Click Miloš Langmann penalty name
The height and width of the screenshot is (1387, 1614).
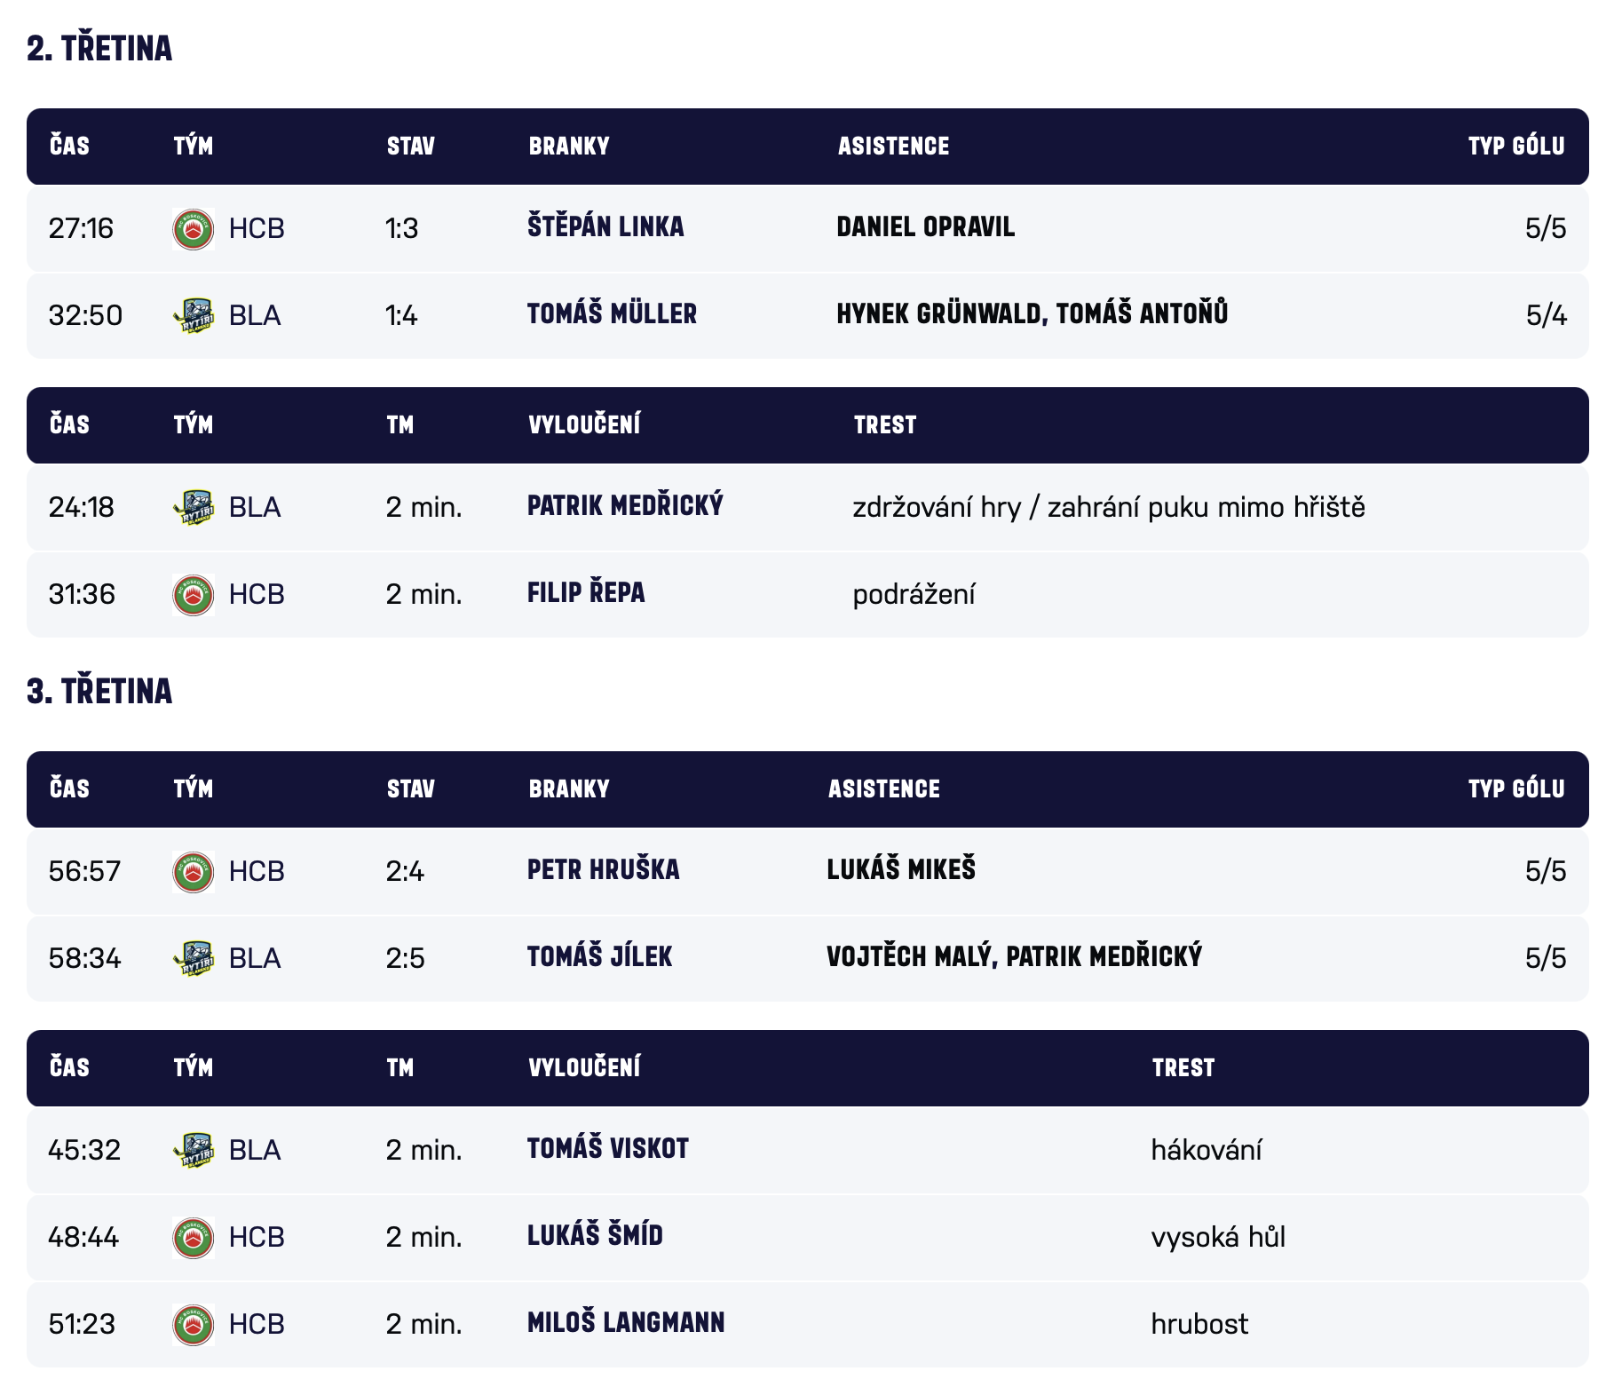tap(626, 1323)
